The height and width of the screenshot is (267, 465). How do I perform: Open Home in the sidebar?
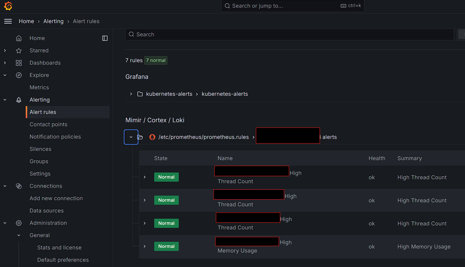[x=37, y=38]
